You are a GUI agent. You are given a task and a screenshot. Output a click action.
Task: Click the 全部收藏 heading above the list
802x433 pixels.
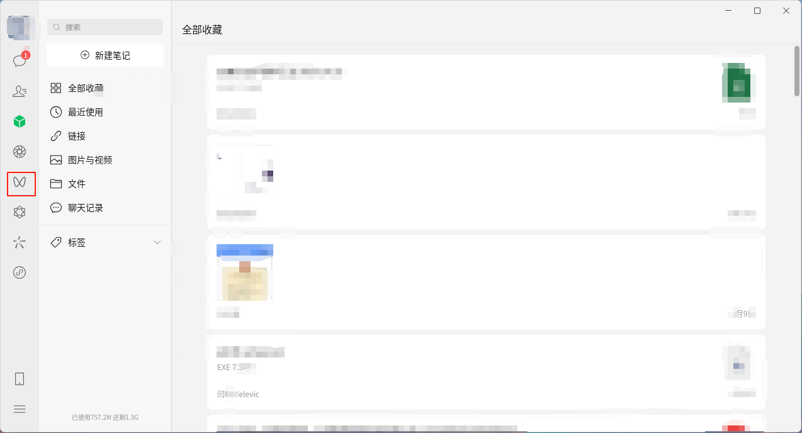[202, 30]
